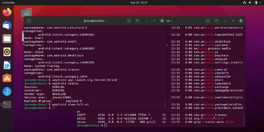264x132 pixels.
Task: Click the search icon in the front terminal
Action: click(129, 21)
